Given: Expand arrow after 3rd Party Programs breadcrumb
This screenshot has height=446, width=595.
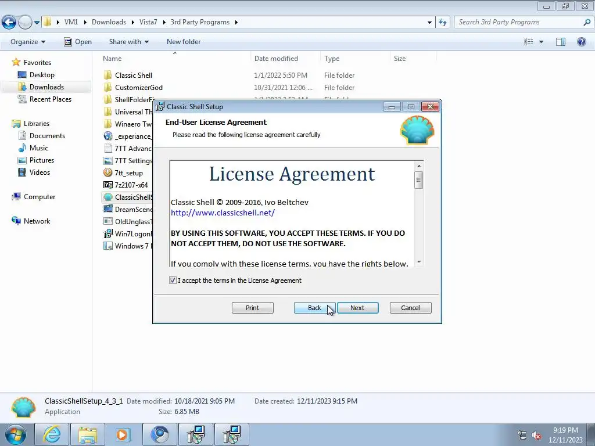Looking at the screenshot, I should pos(236,22).
